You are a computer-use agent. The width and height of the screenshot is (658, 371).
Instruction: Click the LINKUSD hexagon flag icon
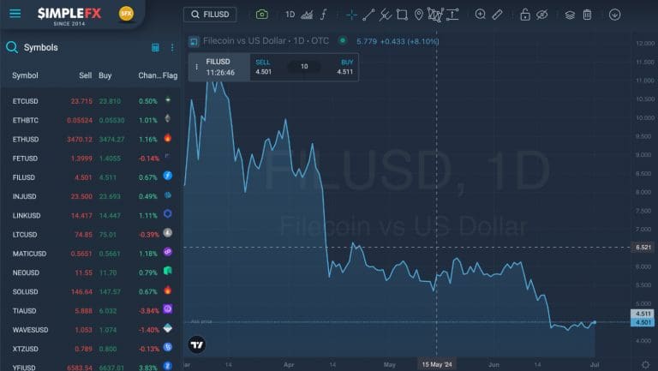tap(167, 213)
